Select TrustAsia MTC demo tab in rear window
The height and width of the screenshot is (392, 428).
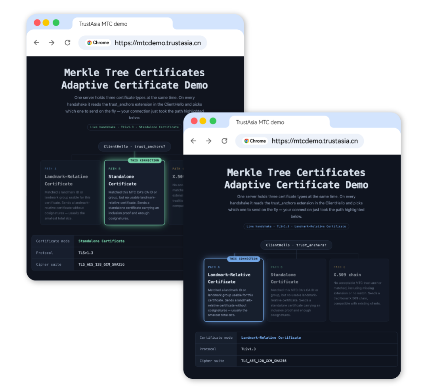point(122,24)
